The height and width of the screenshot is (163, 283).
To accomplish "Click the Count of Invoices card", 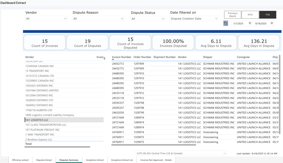I will coord(44,43).
